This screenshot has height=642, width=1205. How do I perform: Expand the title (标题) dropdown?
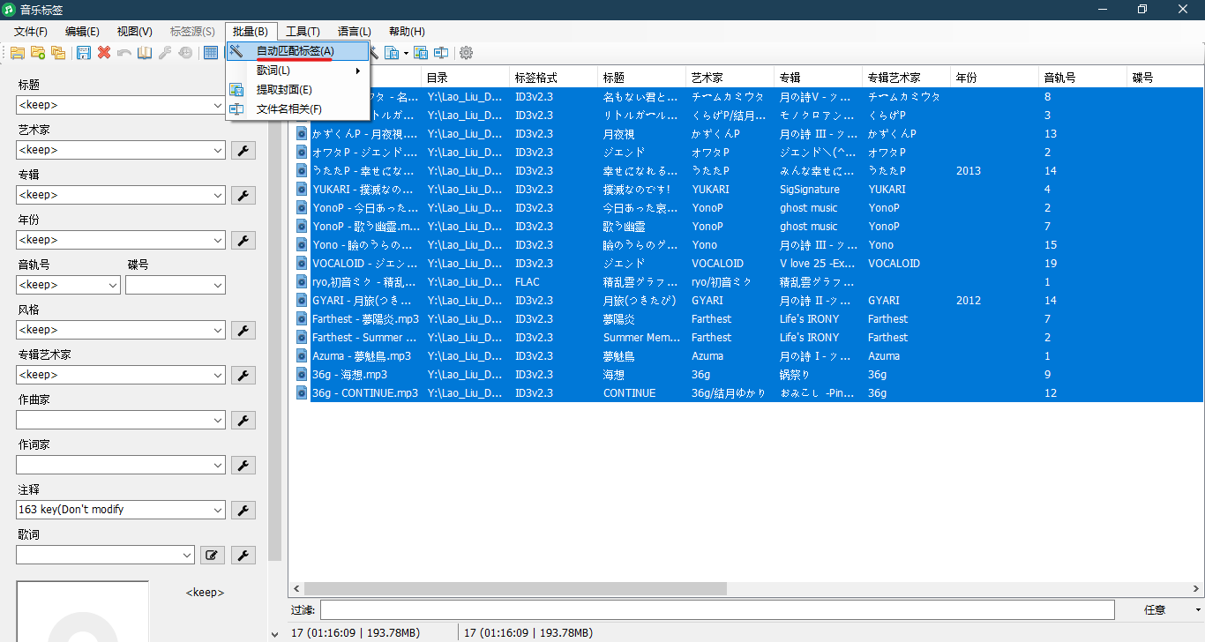(x=218, y=105)
